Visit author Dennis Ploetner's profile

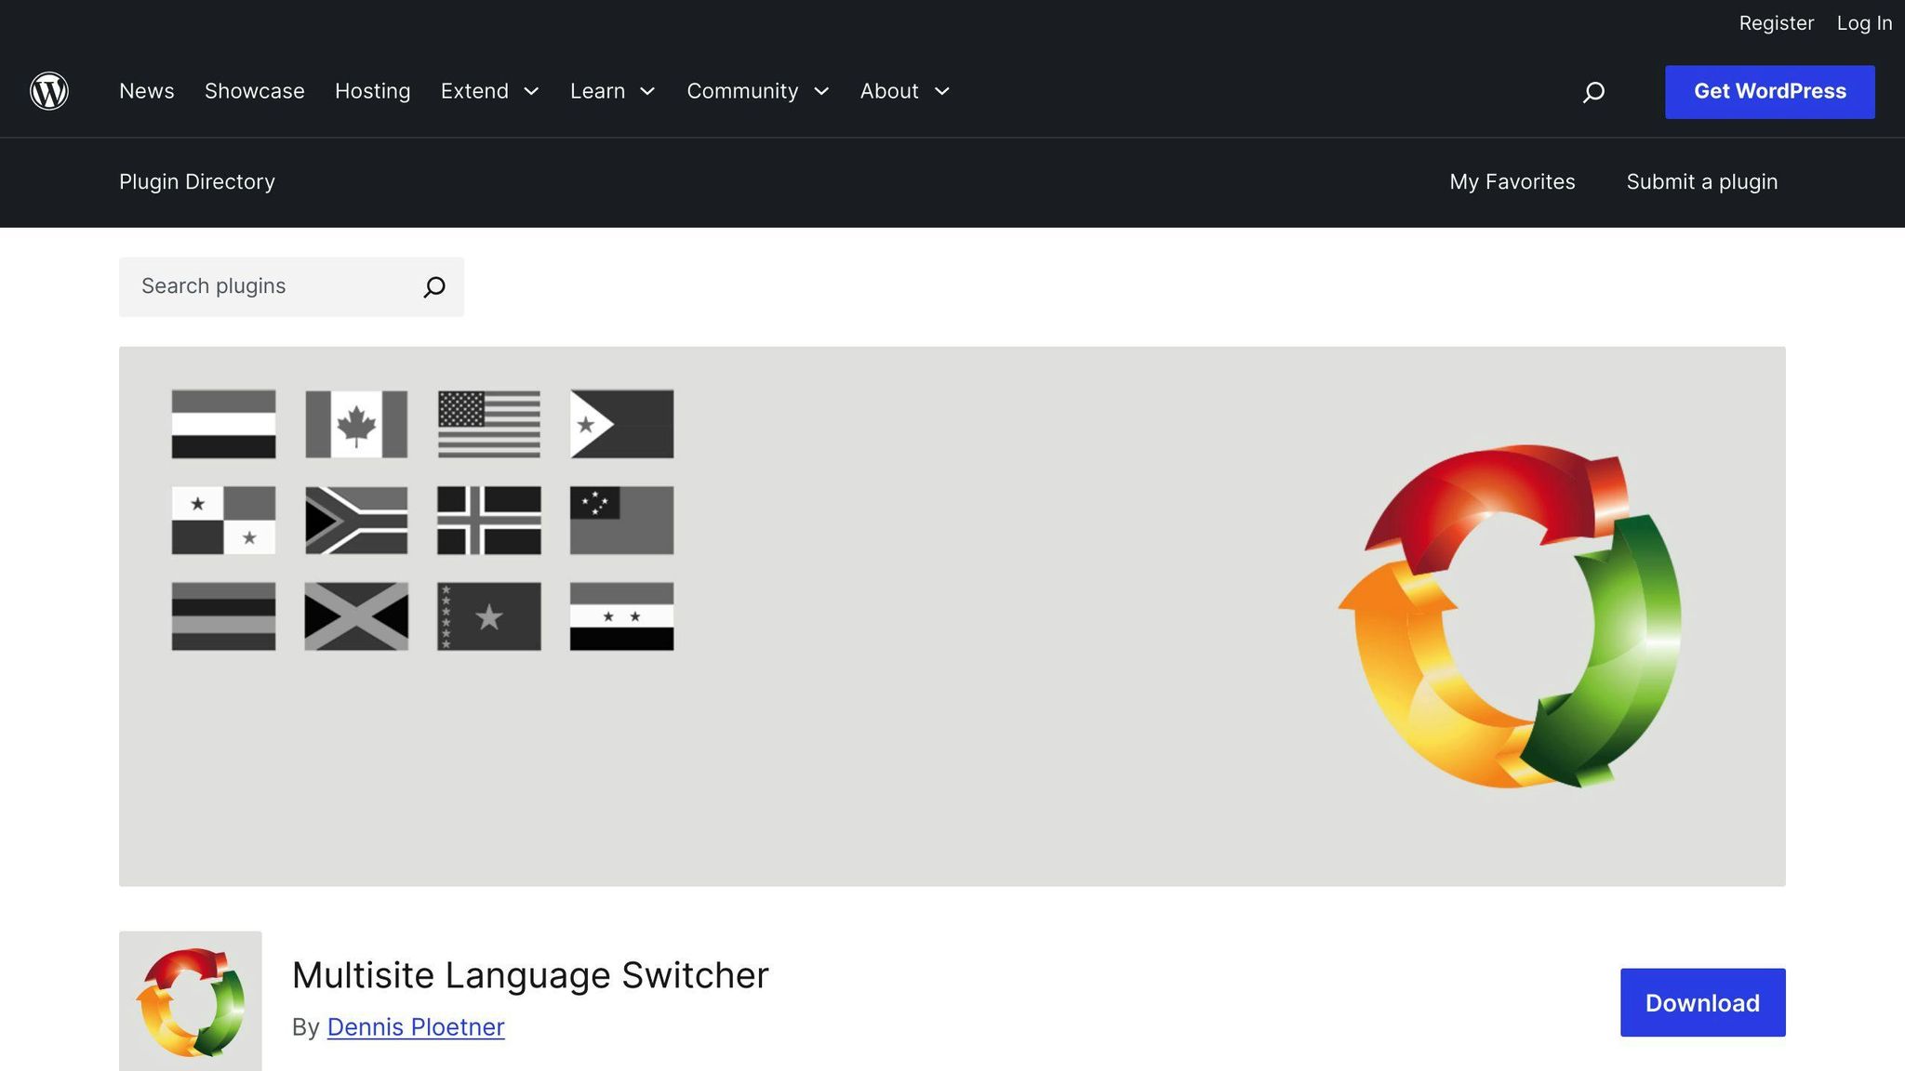click(x=416, y=1027)
